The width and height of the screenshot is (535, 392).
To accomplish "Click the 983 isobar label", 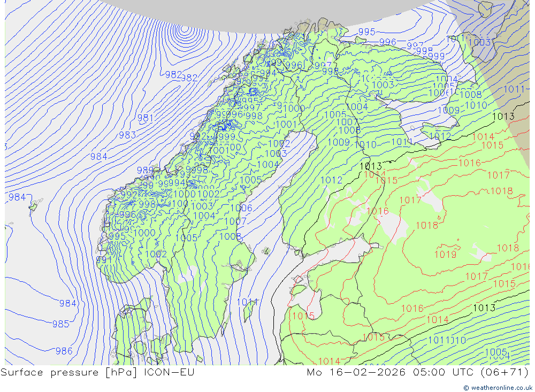I will point(127,135).
